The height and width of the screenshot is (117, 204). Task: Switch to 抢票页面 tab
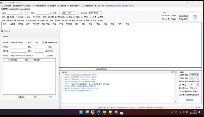tap(4, 9)
